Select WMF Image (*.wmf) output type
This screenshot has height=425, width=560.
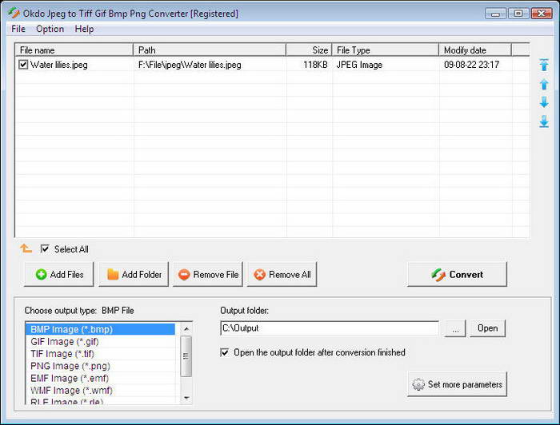[100, 391]
